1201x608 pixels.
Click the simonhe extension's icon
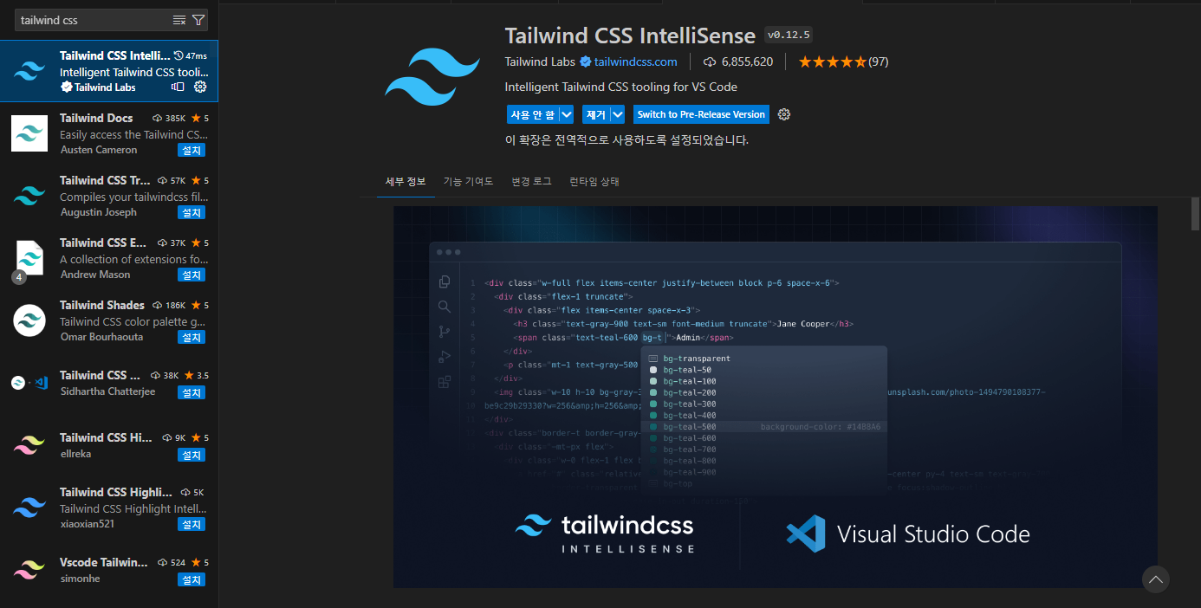[29, 569]
